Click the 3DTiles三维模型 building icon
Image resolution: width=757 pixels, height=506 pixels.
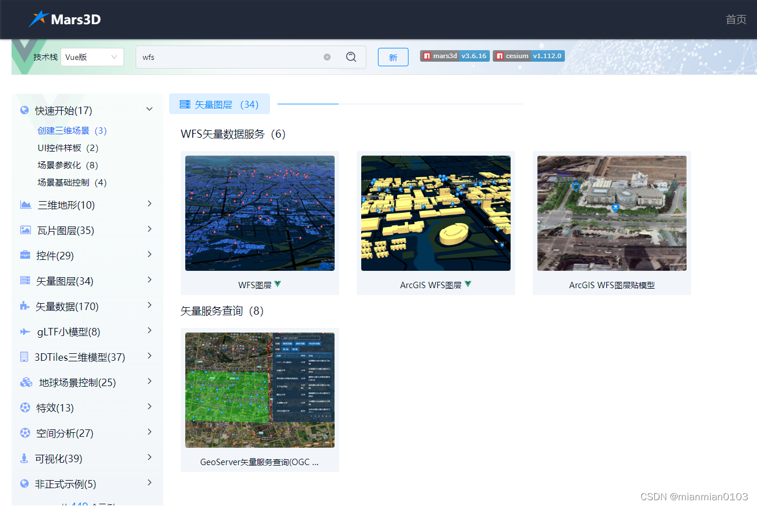(x=24, y=357)
